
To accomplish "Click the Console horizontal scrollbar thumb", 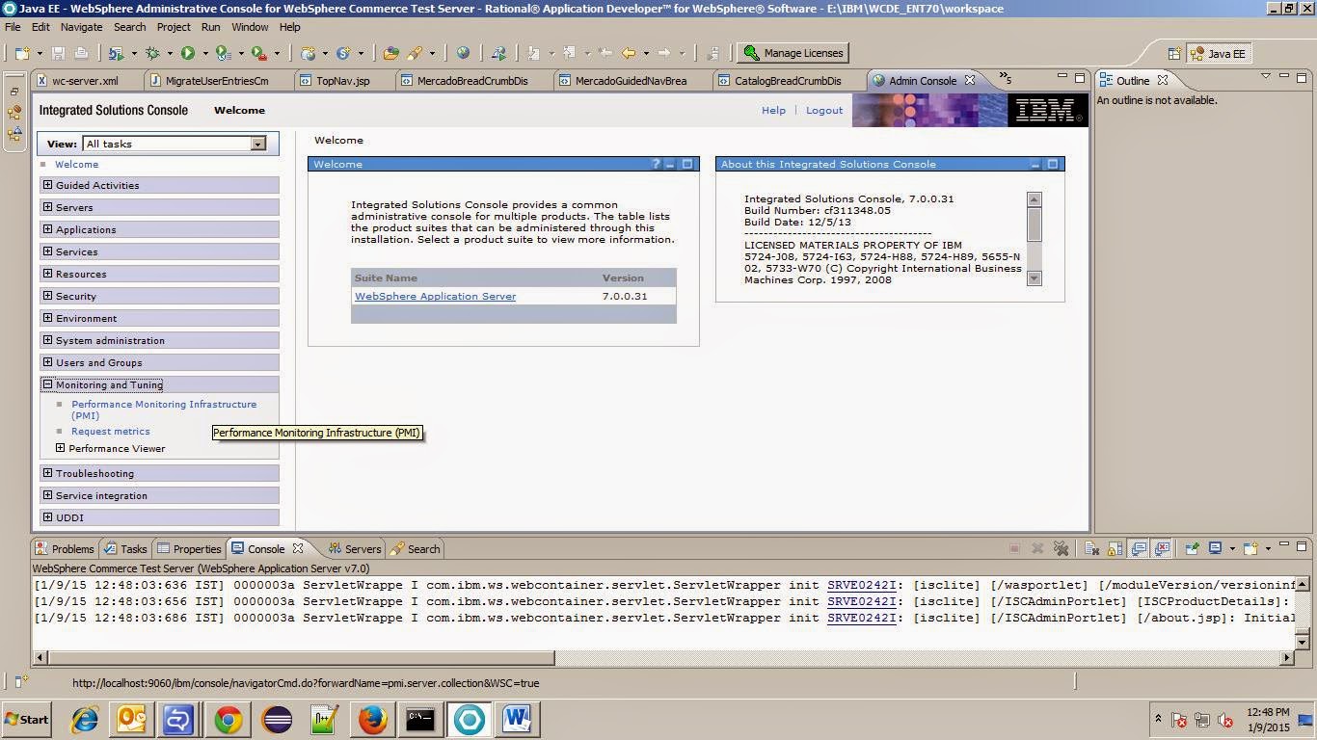I will (301, 658).
